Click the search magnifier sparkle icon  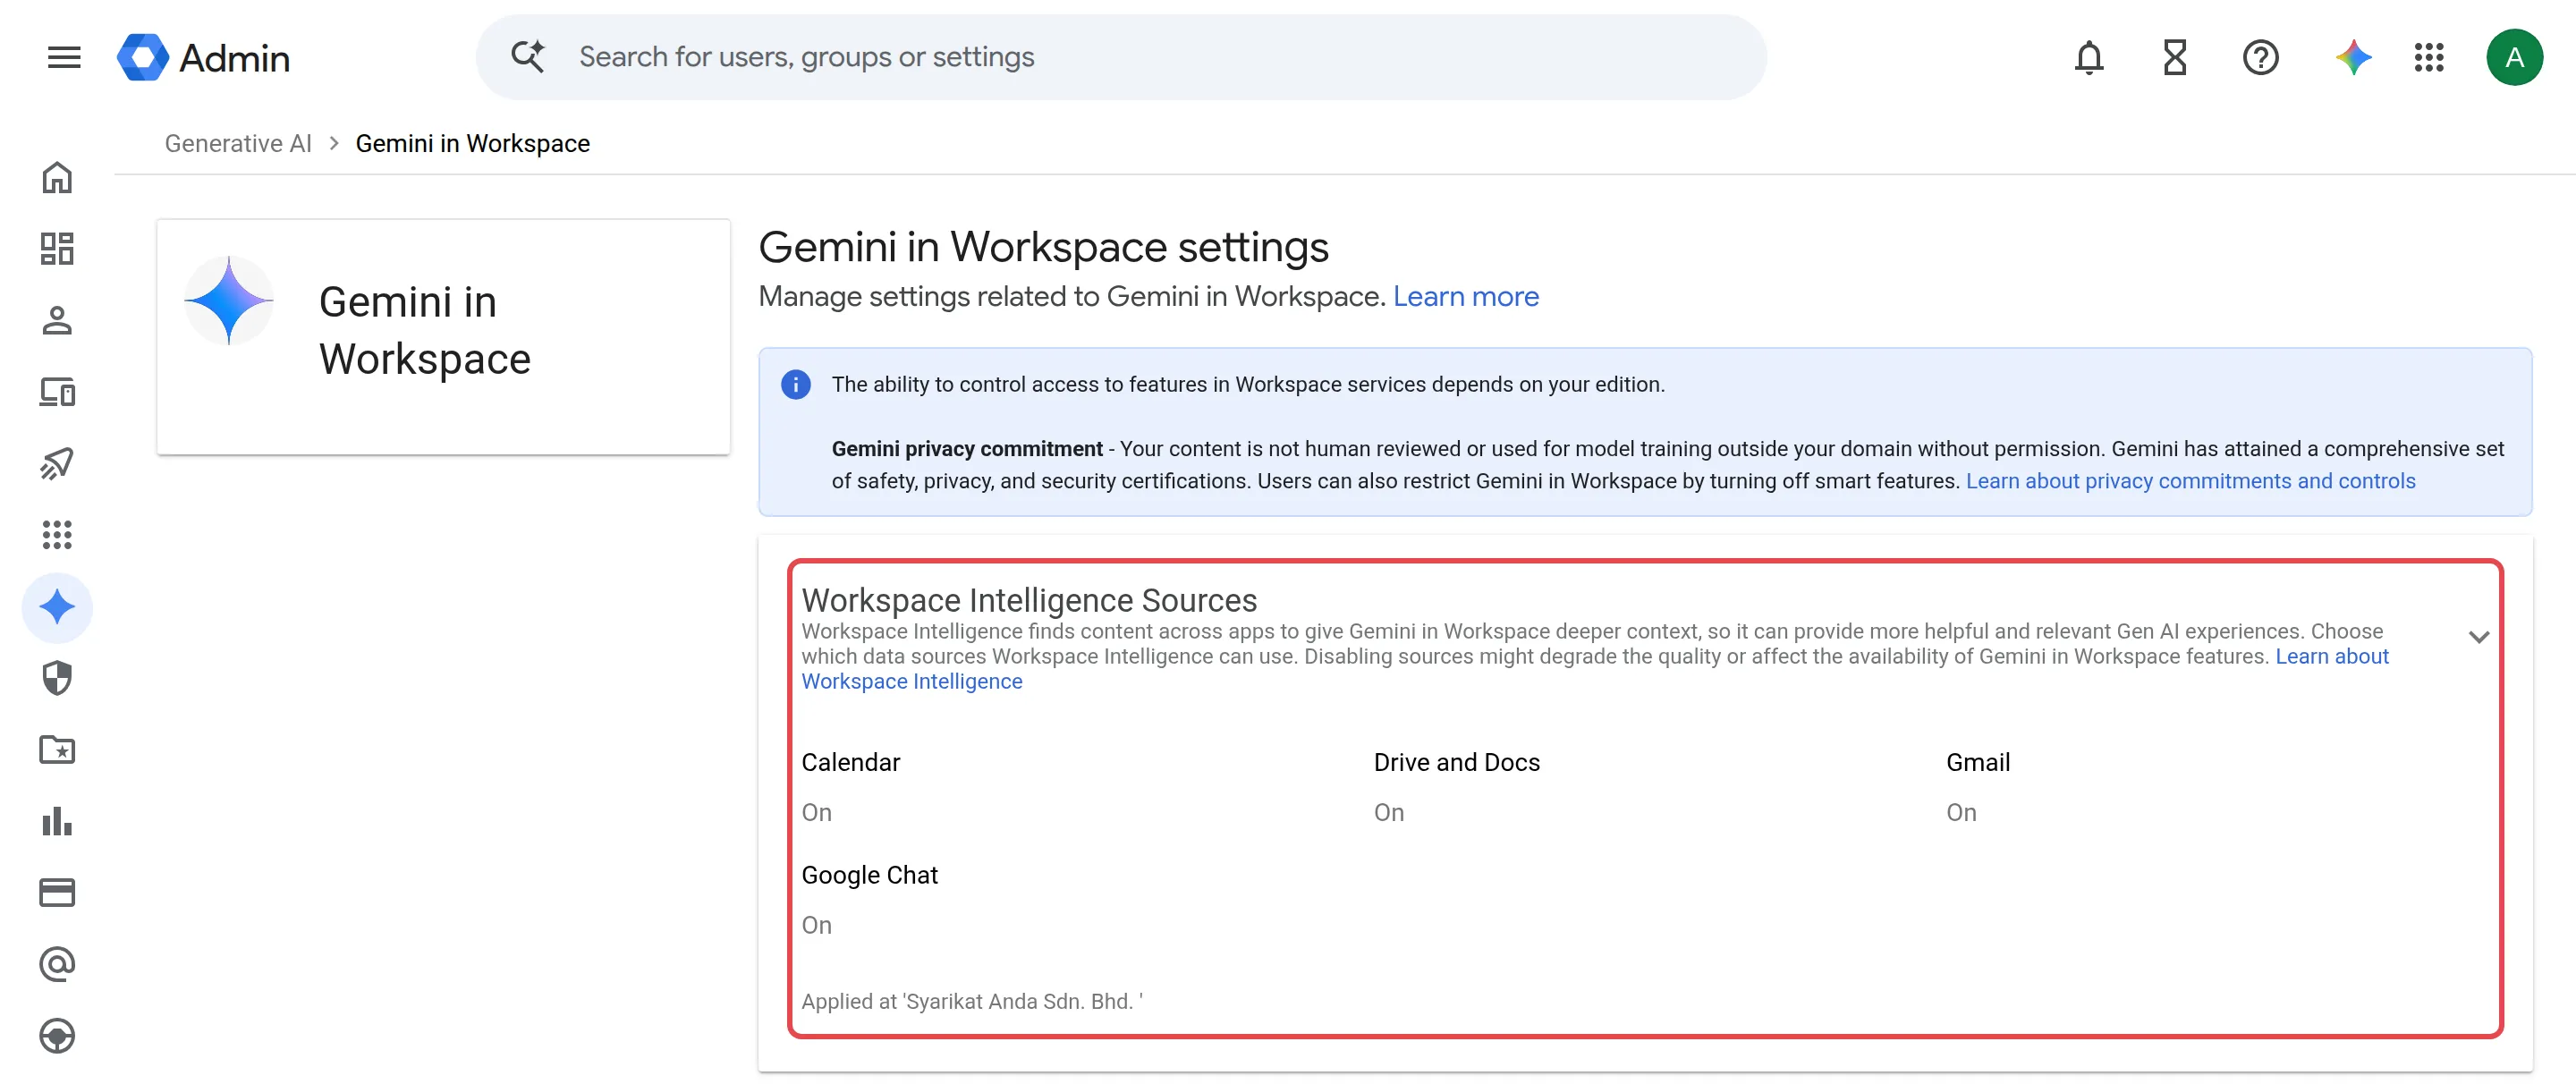[x=527, y=56]
